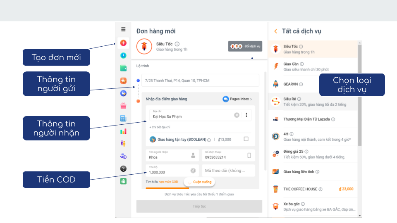Click the Giao Gấp lightning bolt icon

tap(276, 66)
